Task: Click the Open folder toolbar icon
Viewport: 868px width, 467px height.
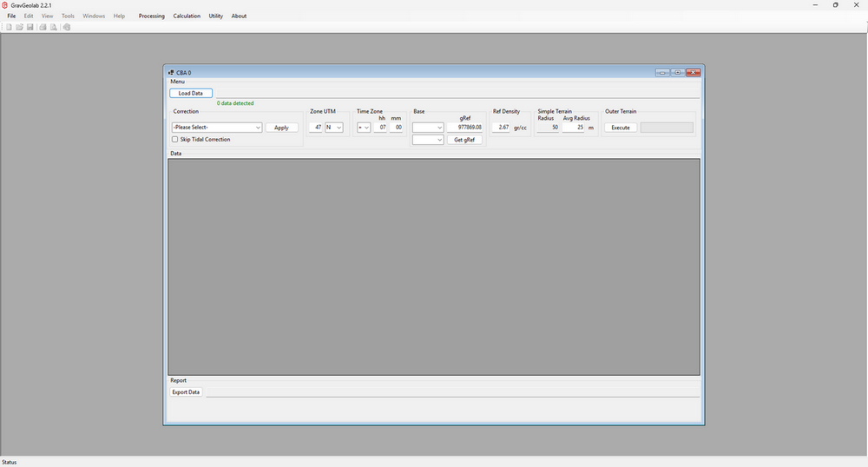Action: point(19,27)
